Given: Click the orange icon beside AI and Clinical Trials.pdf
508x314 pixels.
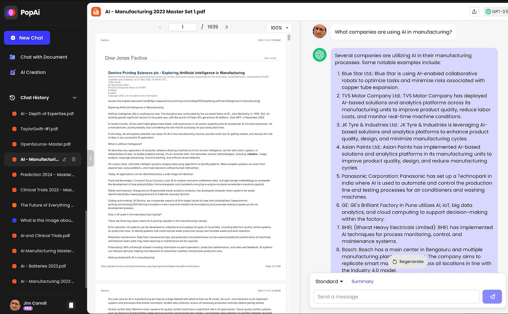Looking at the screenshot, I should click(14, 236).
